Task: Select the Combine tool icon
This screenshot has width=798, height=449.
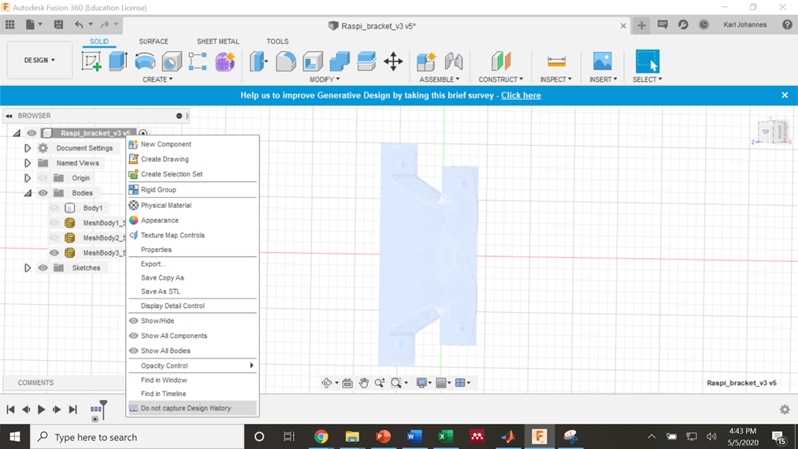Action: [x=340, y=61]
